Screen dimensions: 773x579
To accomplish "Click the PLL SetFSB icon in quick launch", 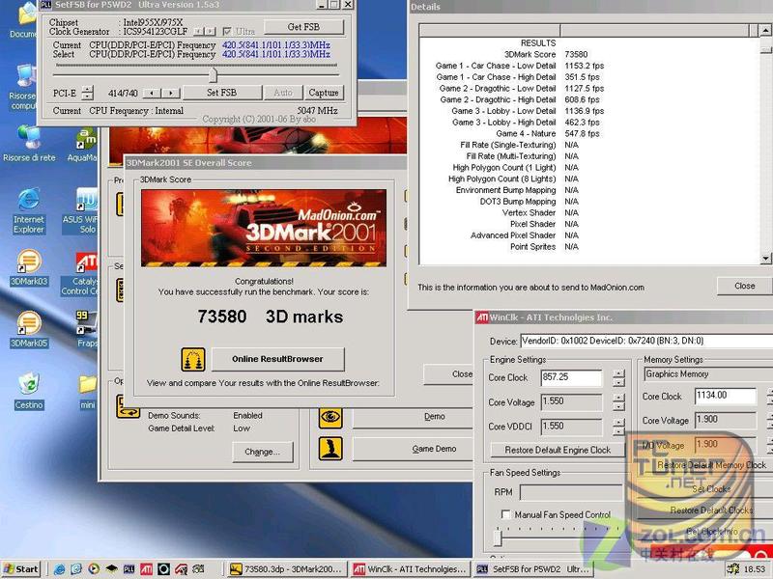I will [129, 569].
